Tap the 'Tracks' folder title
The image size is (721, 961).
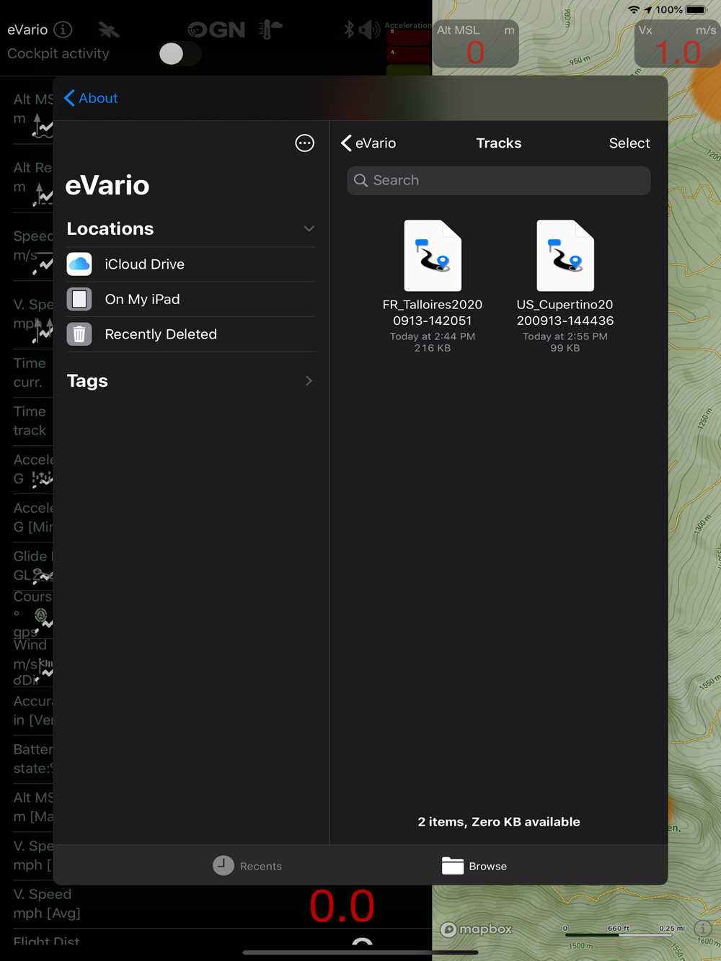click(x=499, y=143)
